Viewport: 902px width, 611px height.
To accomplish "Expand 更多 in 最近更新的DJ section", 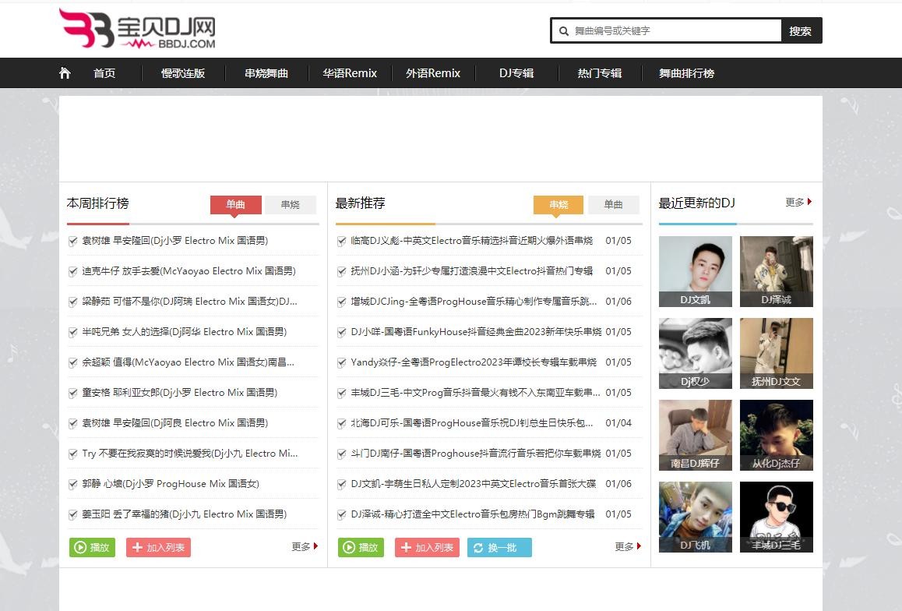I will pyautogui.click(x=798, y=203).
